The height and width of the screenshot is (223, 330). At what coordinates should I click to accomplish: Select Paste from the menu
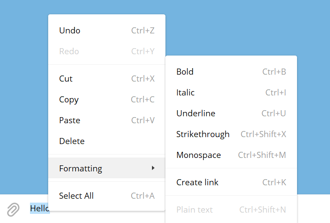pyautogui.click(x=69, y=121)
